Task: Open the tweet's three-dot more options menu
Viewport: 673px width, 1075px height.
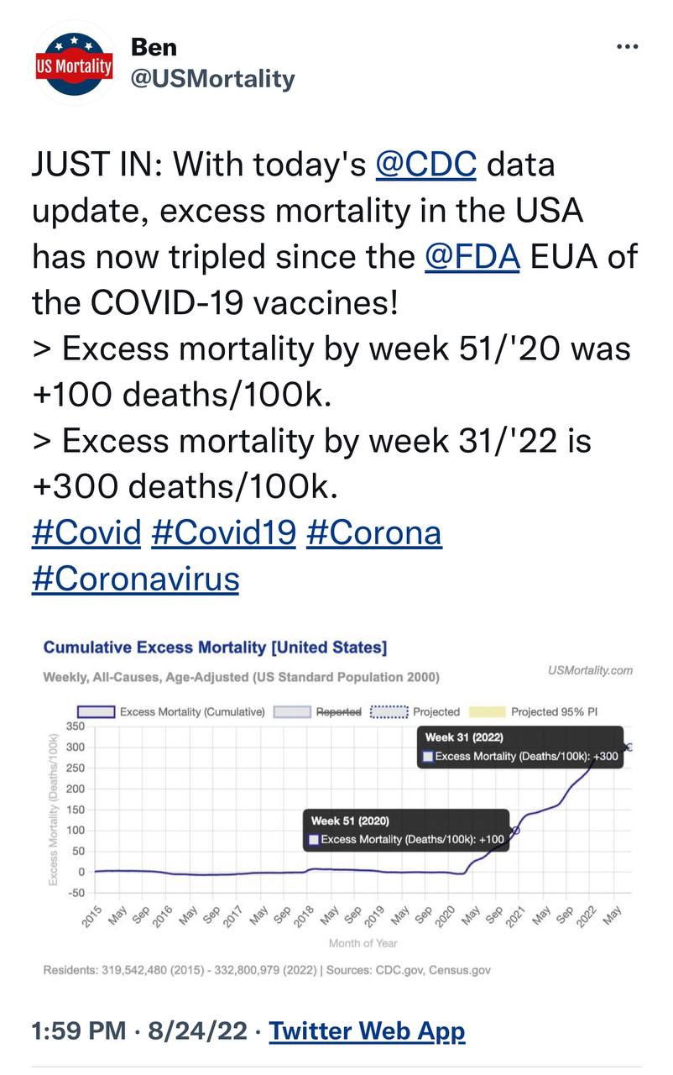Action: pyautogui.click(x=627, y=46)
